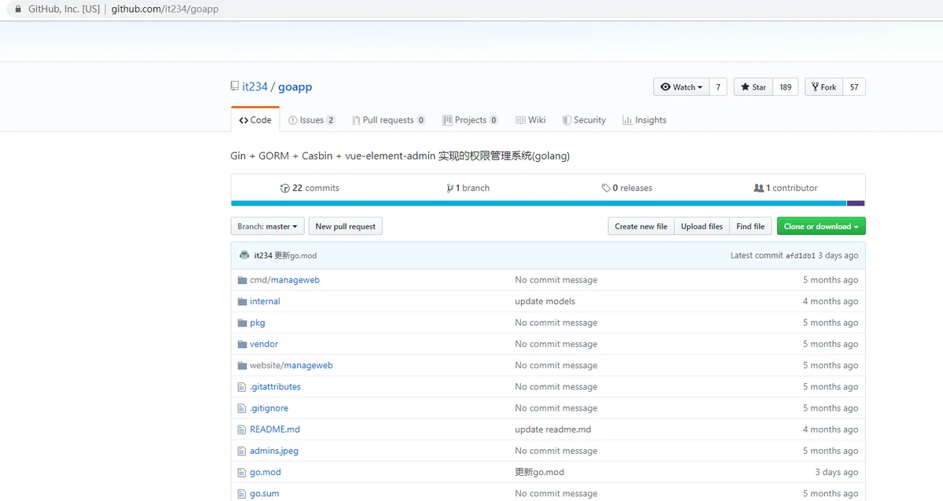Click the tag icon beside 0 releases
Screen dimensions: 943x501
(x=606, y=188)
